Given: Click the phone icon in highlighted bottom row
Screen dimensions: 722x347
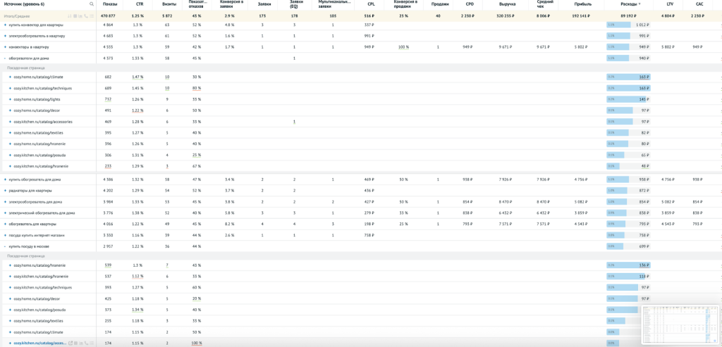Looking at the screenshot, I should (x=86, y=343).
